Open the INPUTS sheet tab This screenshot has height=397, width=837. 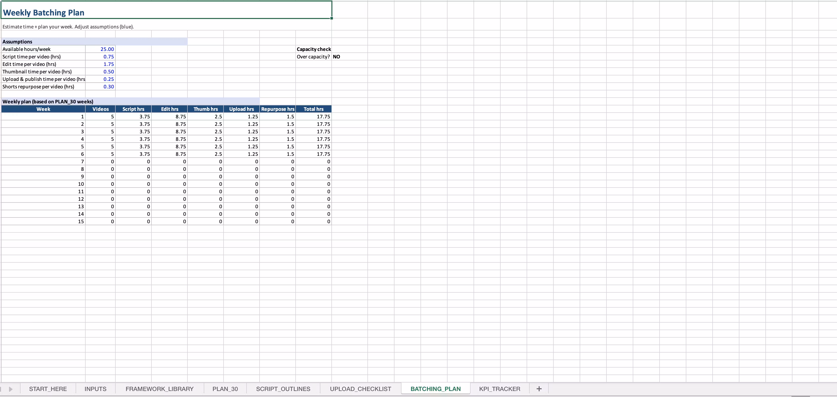[95, 389]
